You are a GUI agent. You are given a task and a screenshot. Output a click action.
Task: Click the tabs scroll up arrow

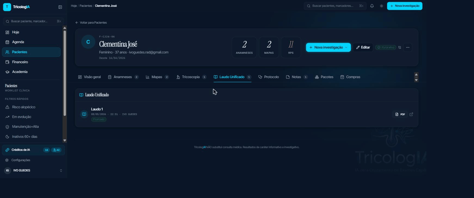coord(416,75)
